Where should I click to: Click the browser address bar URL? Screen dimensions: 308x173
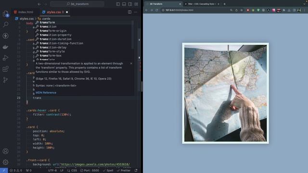tap(180, 10)
